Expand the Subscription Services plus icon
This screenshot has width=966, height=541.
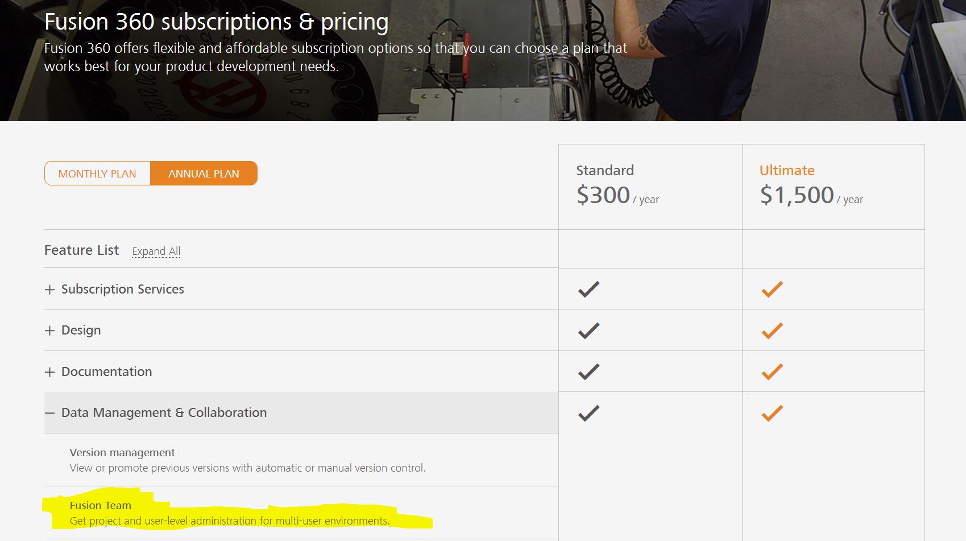pyautogui.click(x=50, y=290)
